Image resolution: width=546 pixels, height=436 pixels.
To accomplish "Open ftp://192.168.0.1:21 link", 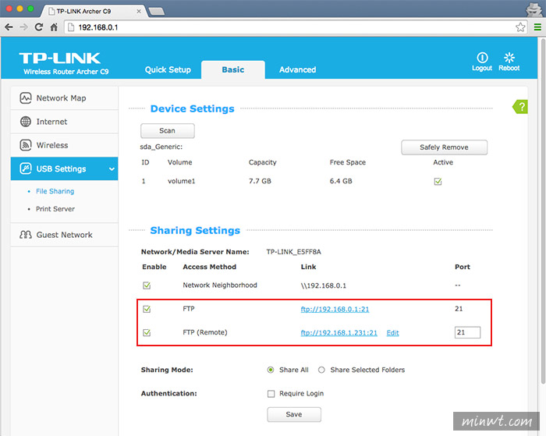I will [x=335, y=309].
